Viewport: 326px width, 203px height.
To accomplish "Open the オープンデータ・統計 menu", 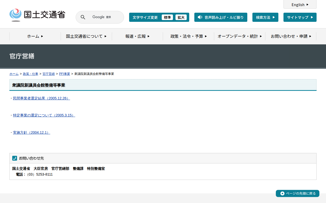I will coord(239,36).
